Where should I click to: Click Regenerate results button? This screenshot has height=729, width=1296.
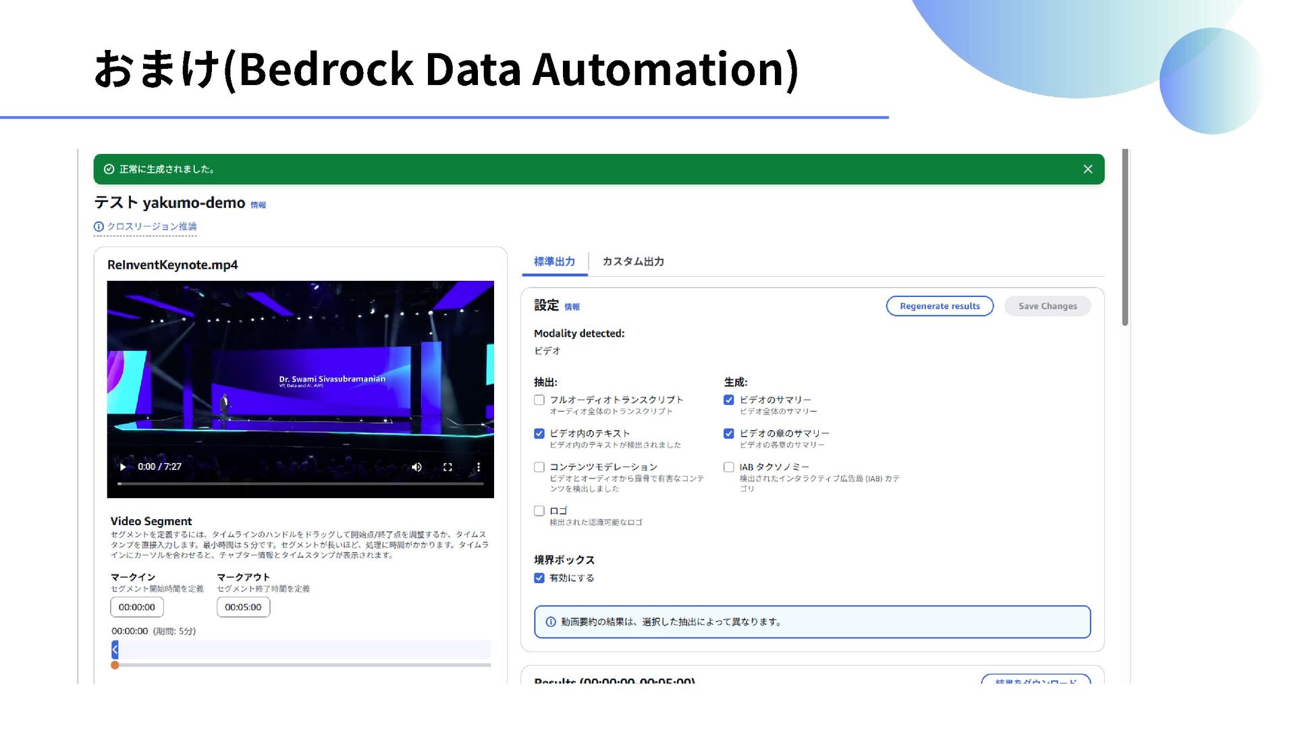pyautogui.click(x=940, y=306)
